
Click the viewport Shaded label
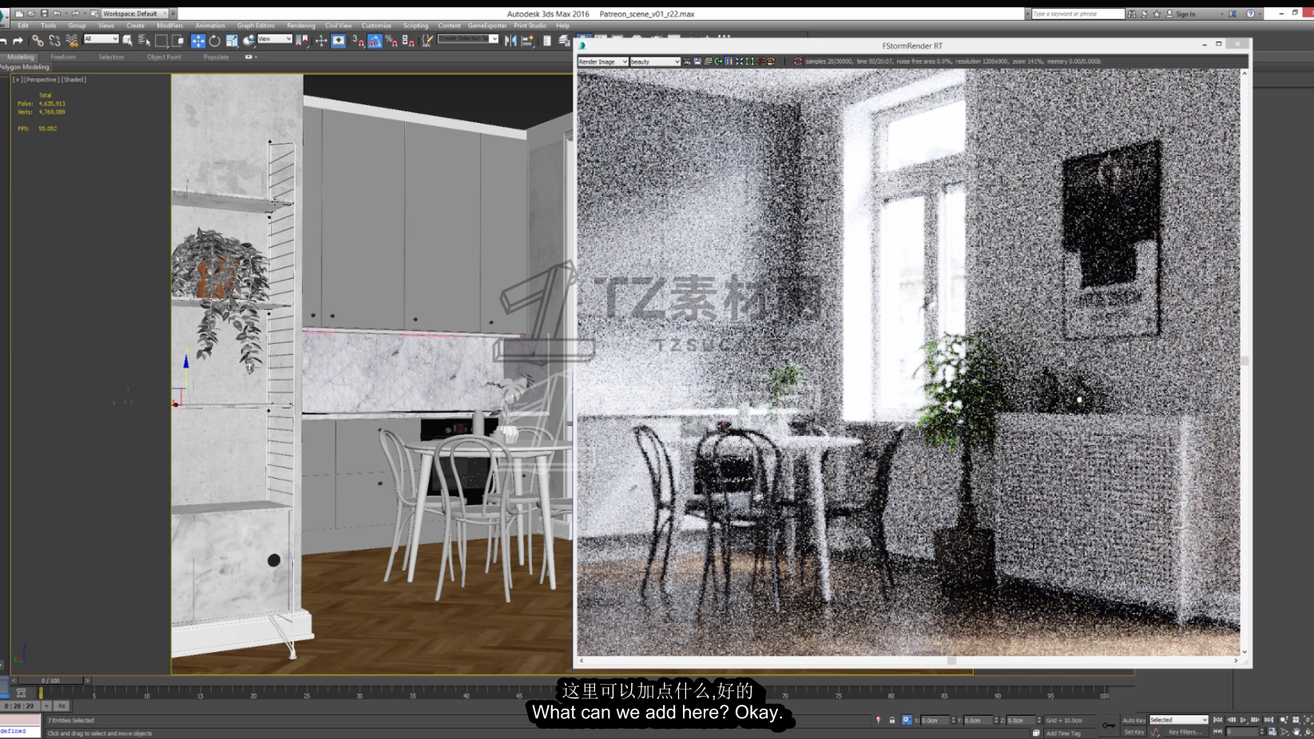pos(73,80)
